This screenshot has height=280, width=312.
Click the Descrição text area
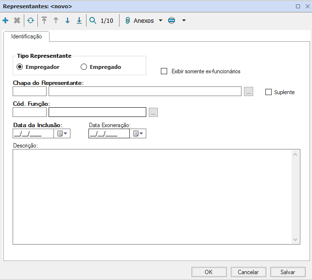coord(151,196)
